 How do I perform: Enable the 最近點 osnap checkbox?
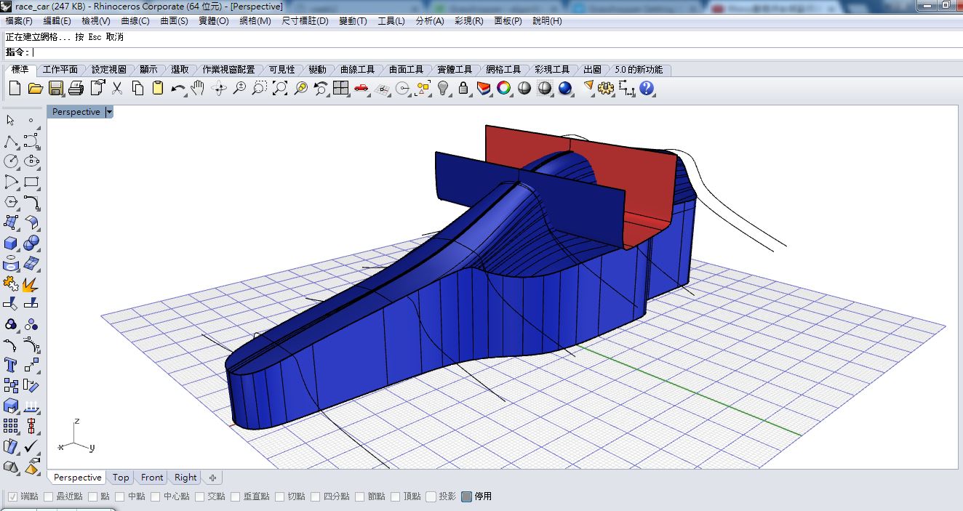click(49, 496)
